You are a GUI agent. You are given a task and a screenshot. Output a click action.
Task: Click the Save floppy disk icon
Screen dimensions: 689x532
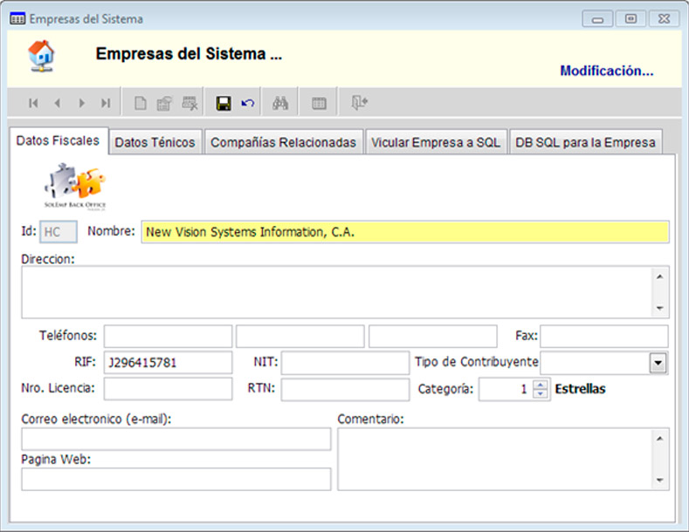pos(224,103)
